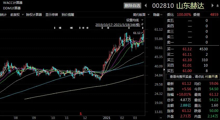Expand the 前复权 dropdown
The height and width of the screenshot is (120, 220).
pyautogui.click(x=17, y=15)
